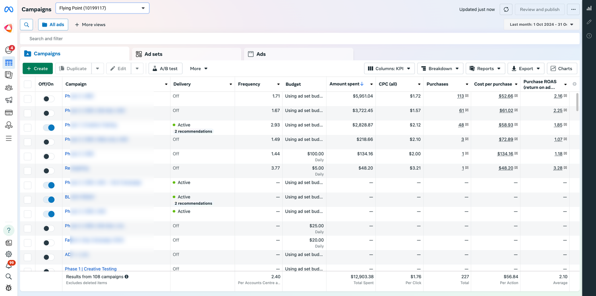
Task: Click the table's vertical scrollbar
Action: tap(577, 102)
